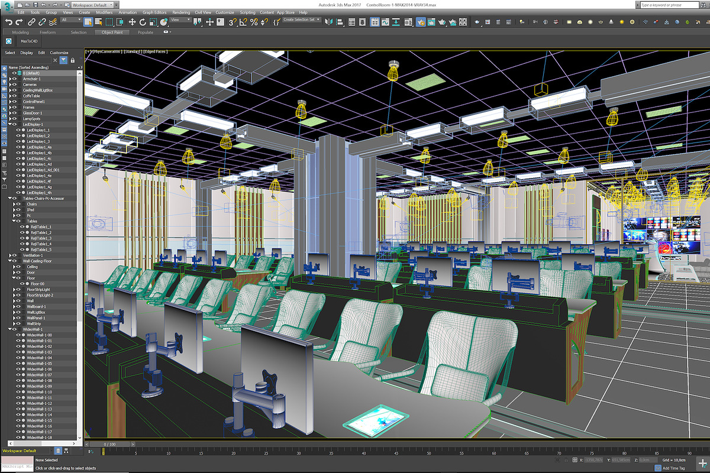
Task: Open the Modifiers menu
Action: (x=104, y=12)
